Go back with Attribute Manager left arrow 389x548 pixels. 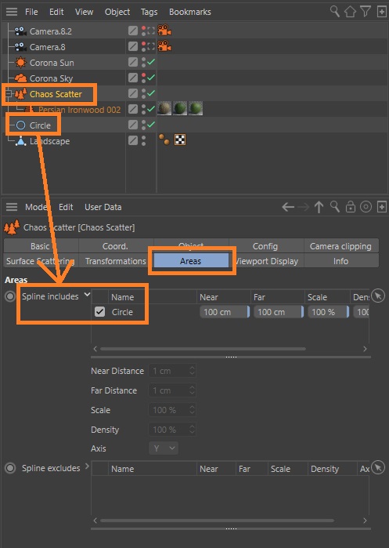point(288,207)
